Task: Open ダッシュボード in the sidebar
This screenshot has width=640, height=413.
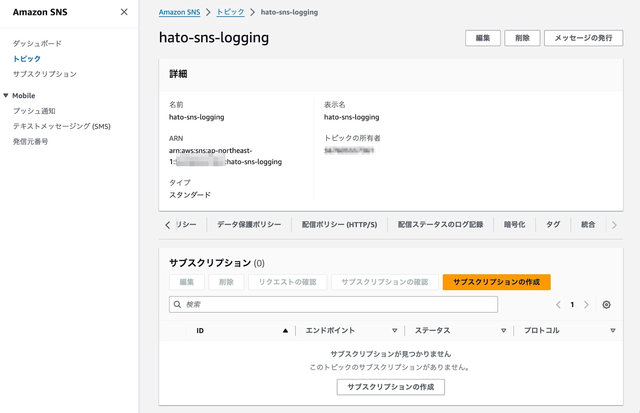Action: [x=37, y=43]
